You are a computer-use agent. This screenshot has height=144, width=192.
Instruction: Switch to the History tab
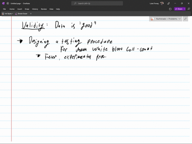pos(35,9)
